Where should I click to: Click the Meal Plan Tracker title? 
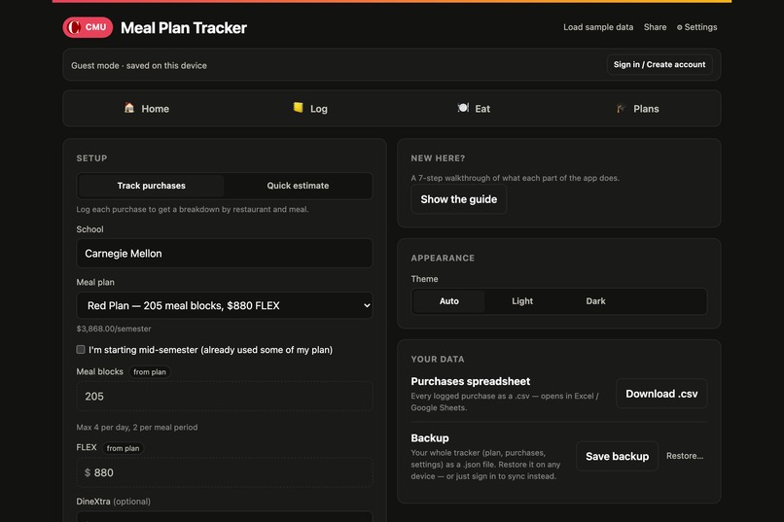pos(184,28)
